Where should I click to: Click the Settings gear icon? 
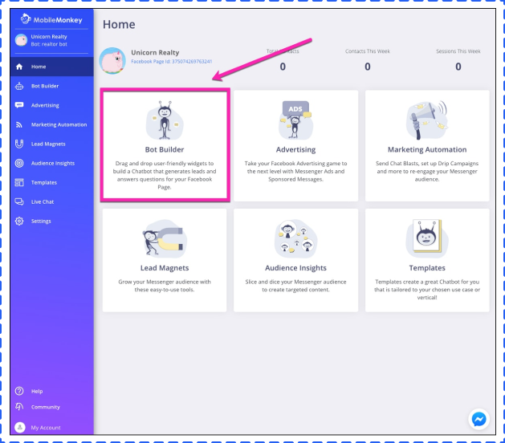click(19, 221)
